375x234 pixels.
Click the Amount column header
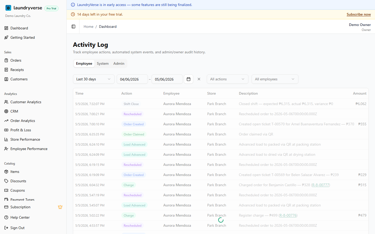click(360, 93)
